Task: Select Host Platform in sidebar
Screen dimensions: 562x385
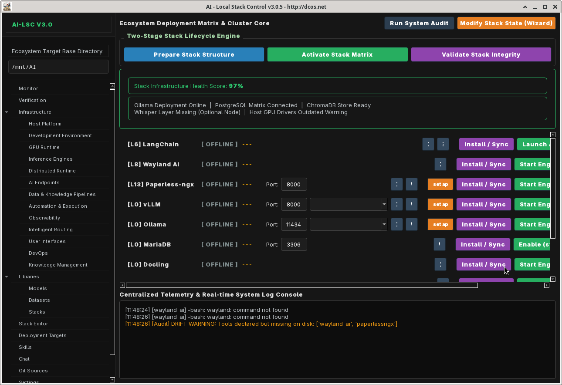Action: tap(45, 124)
